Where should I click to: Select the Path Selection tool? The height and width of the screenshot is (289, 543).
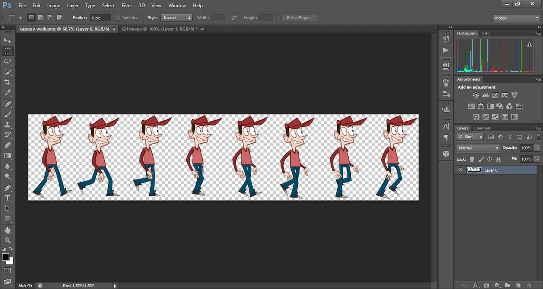(x=8, y=208)
